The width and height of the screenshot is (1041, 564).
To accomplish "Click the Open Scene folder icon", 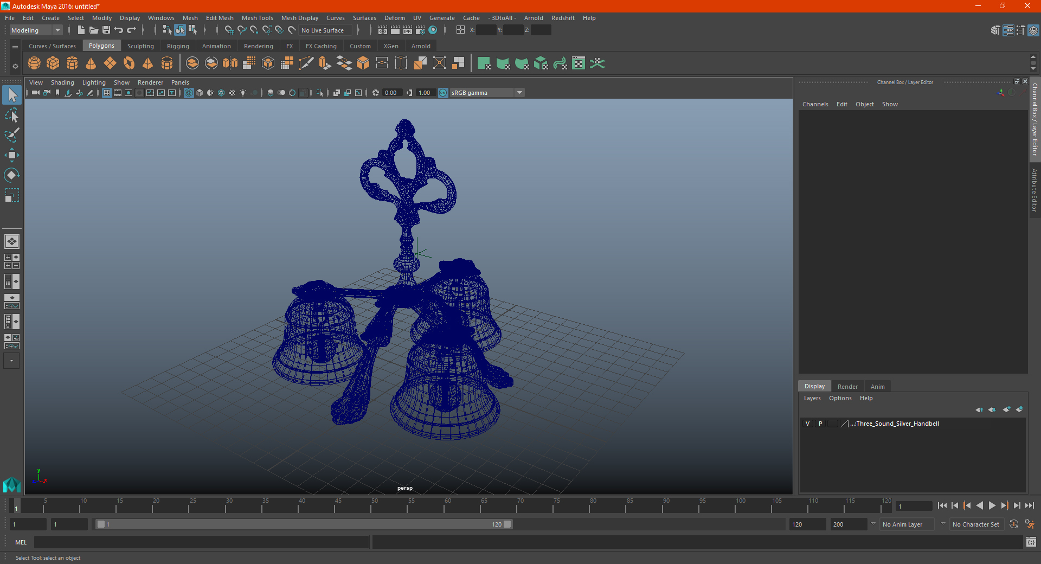I will click(93, 30).
